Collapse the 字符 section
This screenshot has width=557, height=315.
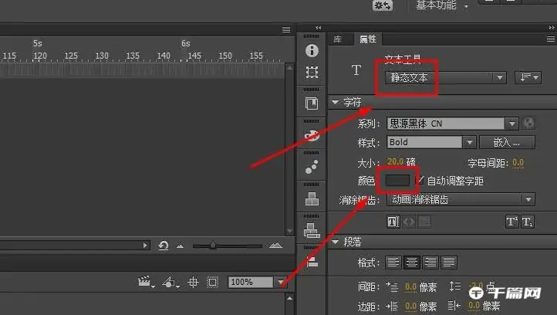pos(335,102)
